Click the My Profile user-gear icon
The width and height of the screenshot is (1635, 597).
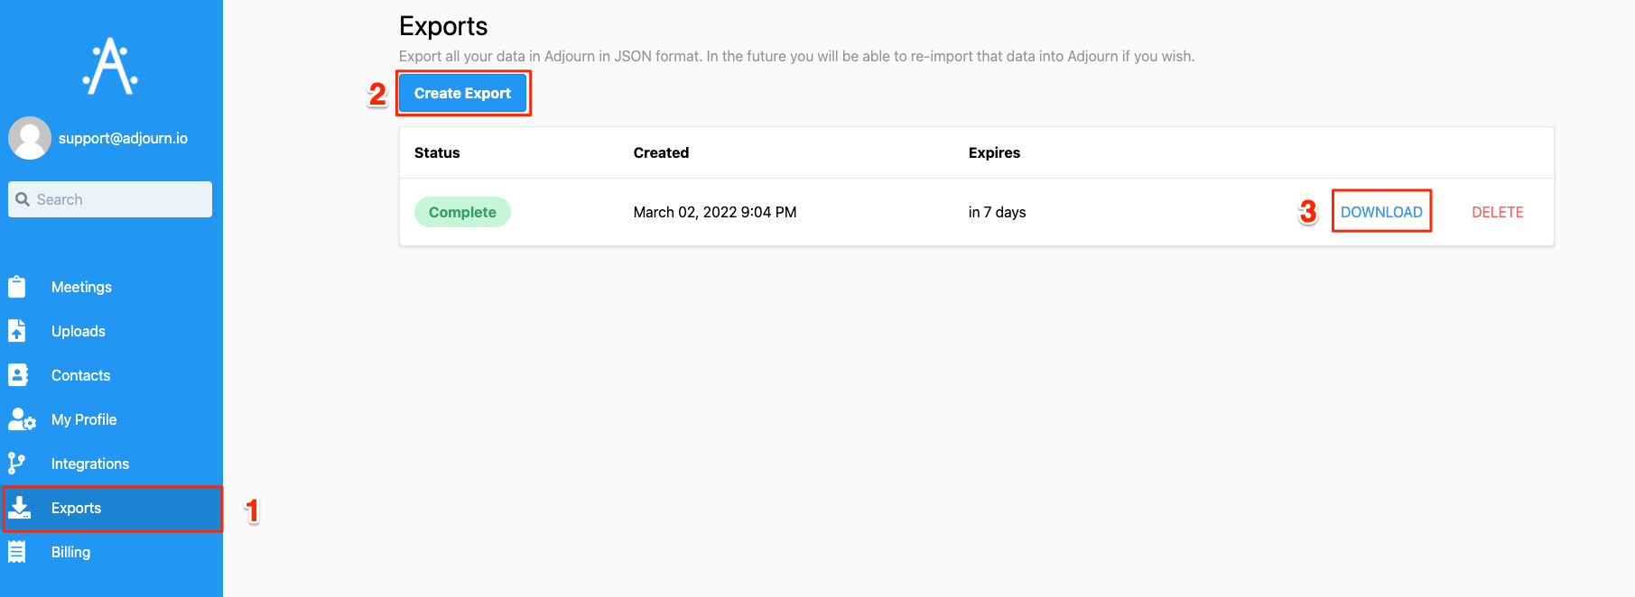coord(21,419)
